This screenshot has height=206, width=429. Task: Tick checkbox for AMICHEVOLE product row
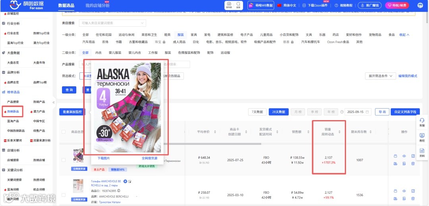[64, 195]
